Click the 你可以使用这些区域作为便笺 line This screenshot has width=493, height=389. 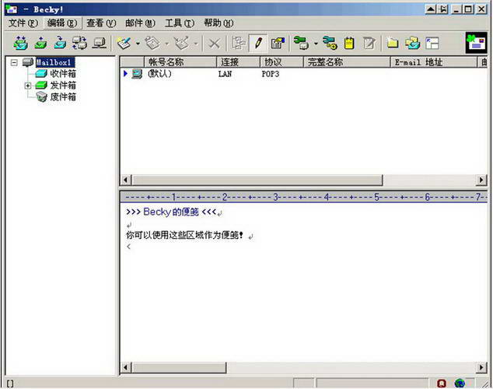tap(184, 235)
